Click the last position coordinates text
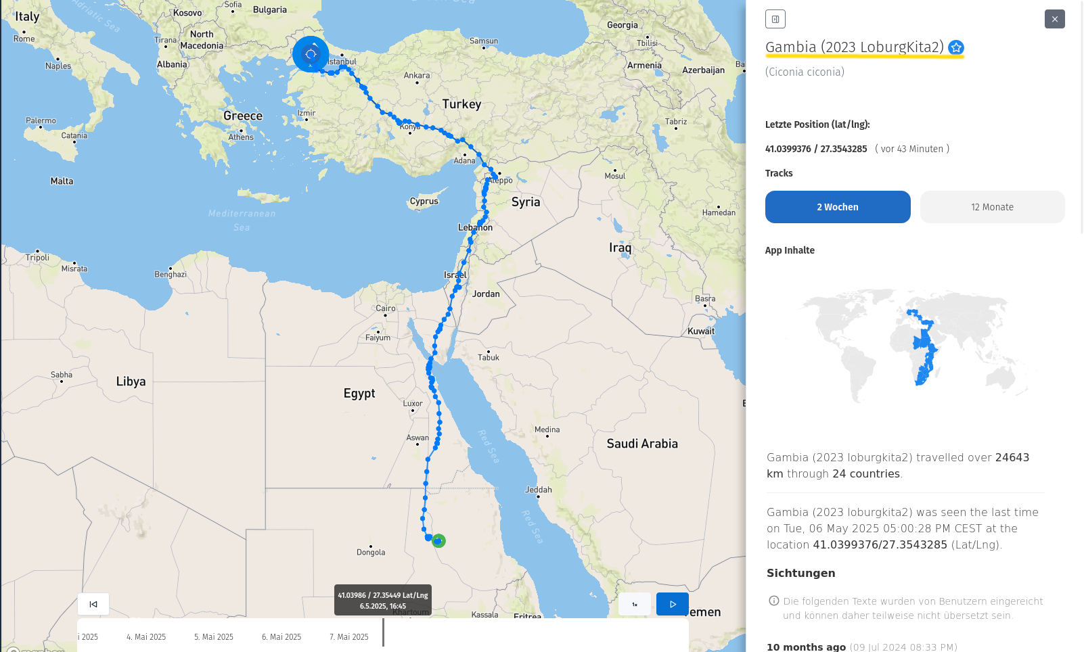This screenshot has height=652, width=1084. tap(815, 149)
